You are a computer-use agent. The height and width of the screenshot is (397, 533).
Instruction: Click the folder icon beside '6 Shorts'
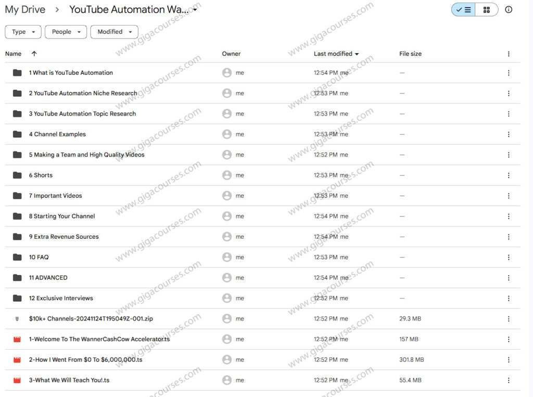(x=17, y=175)
